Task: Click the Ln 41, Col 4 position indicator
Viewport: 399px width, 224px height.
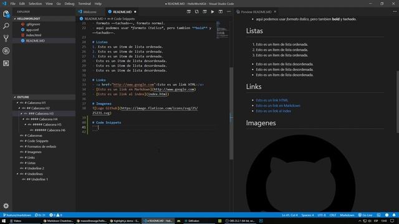Action: click(289, 215)
